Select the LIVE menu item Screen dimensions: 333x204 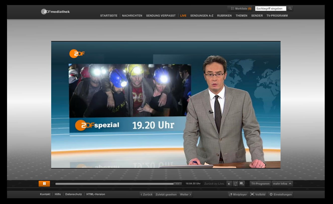(x=183, y=16)
